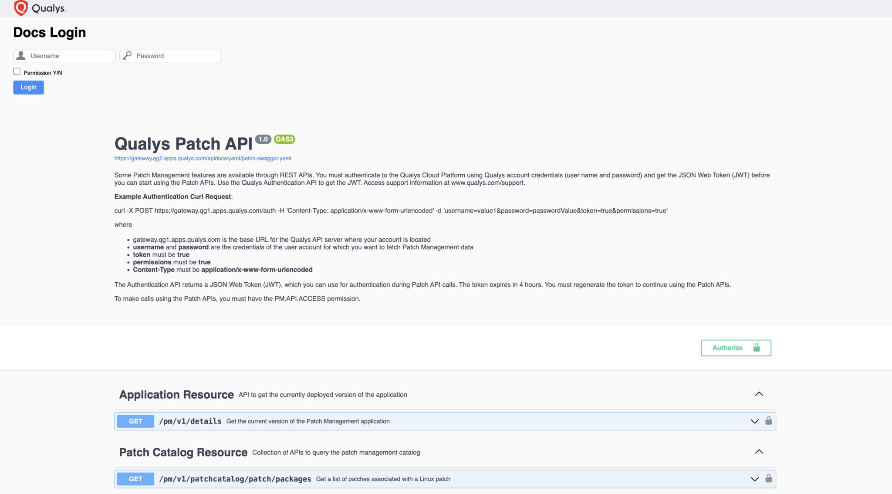Viewport: 892px width, 494px height.
Task: Click the password key icon
Action: click(x=127, y=56)
